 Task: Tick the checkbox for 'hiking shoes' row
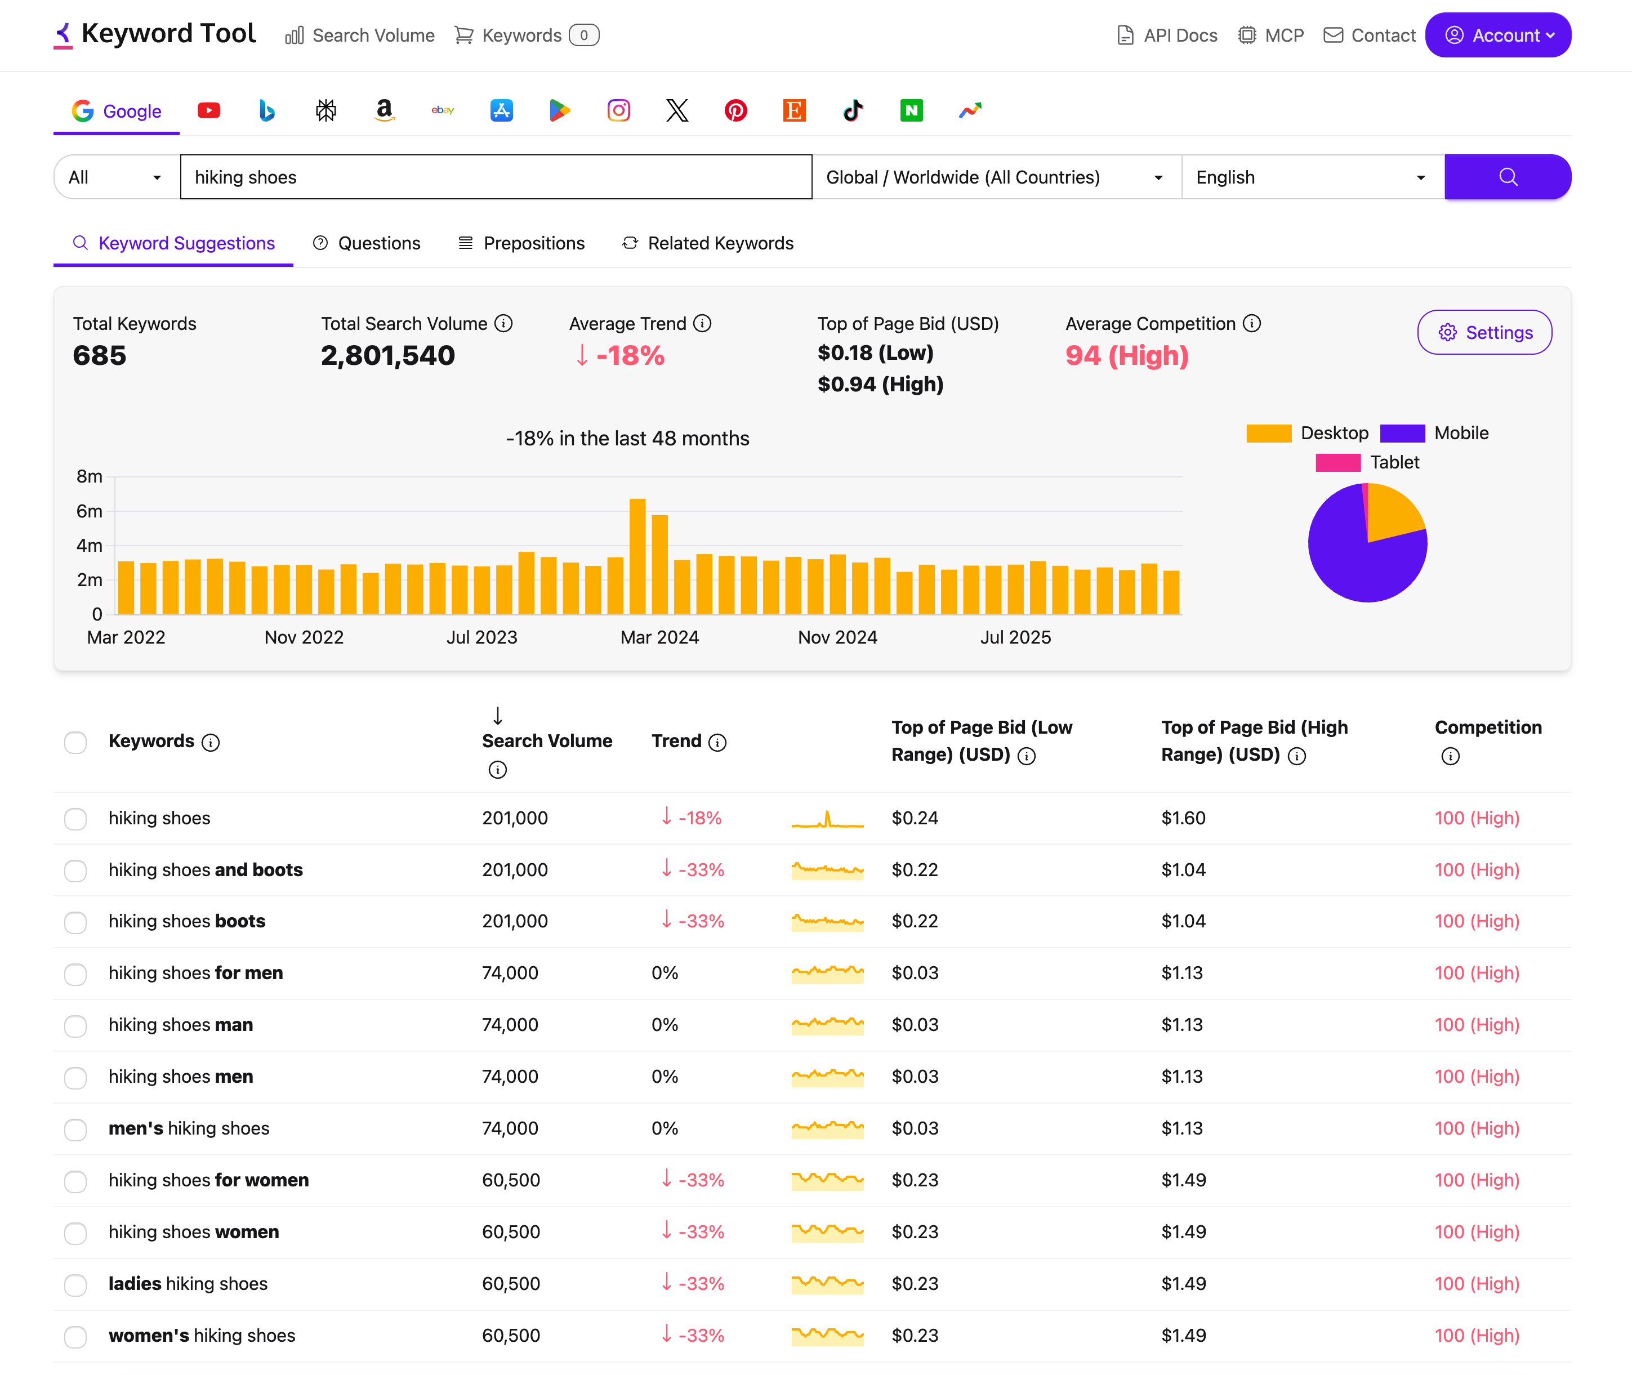tap(75, 819)
